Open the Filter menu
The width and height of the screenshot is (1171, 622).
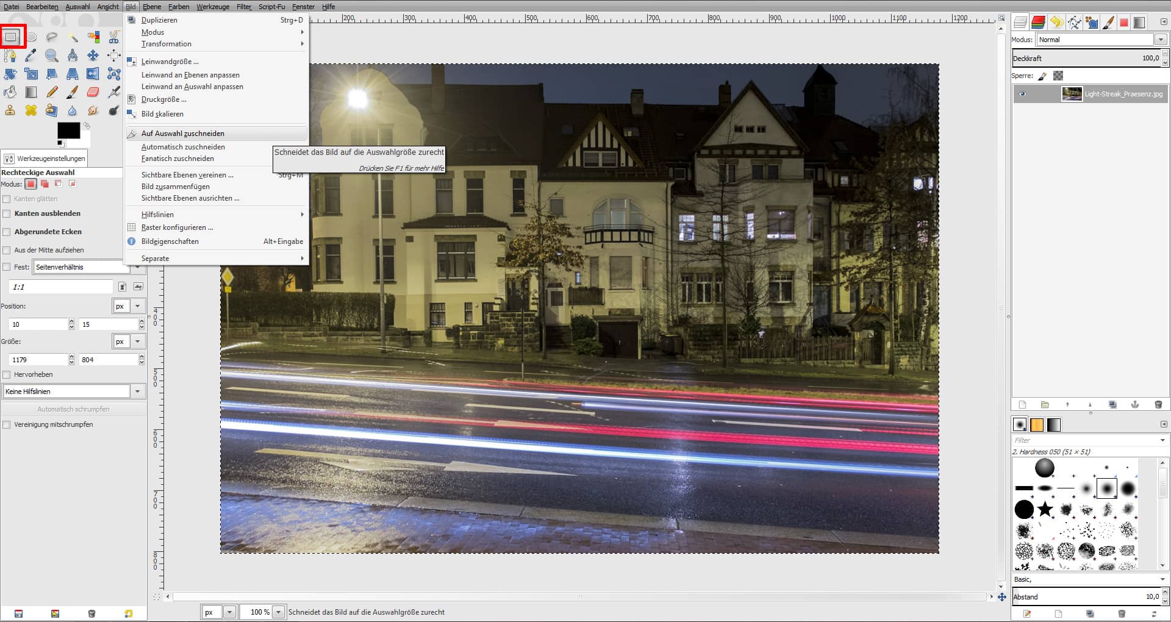(x=243, y=7)
